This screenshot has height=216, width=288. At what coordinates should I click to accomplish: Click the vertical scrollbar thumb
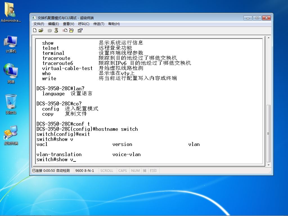click(269, 134)
